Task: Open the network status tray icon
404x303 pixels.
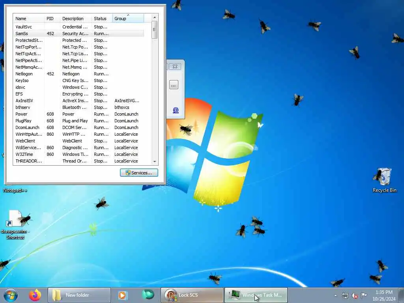Action: click(x=345, y=296)
